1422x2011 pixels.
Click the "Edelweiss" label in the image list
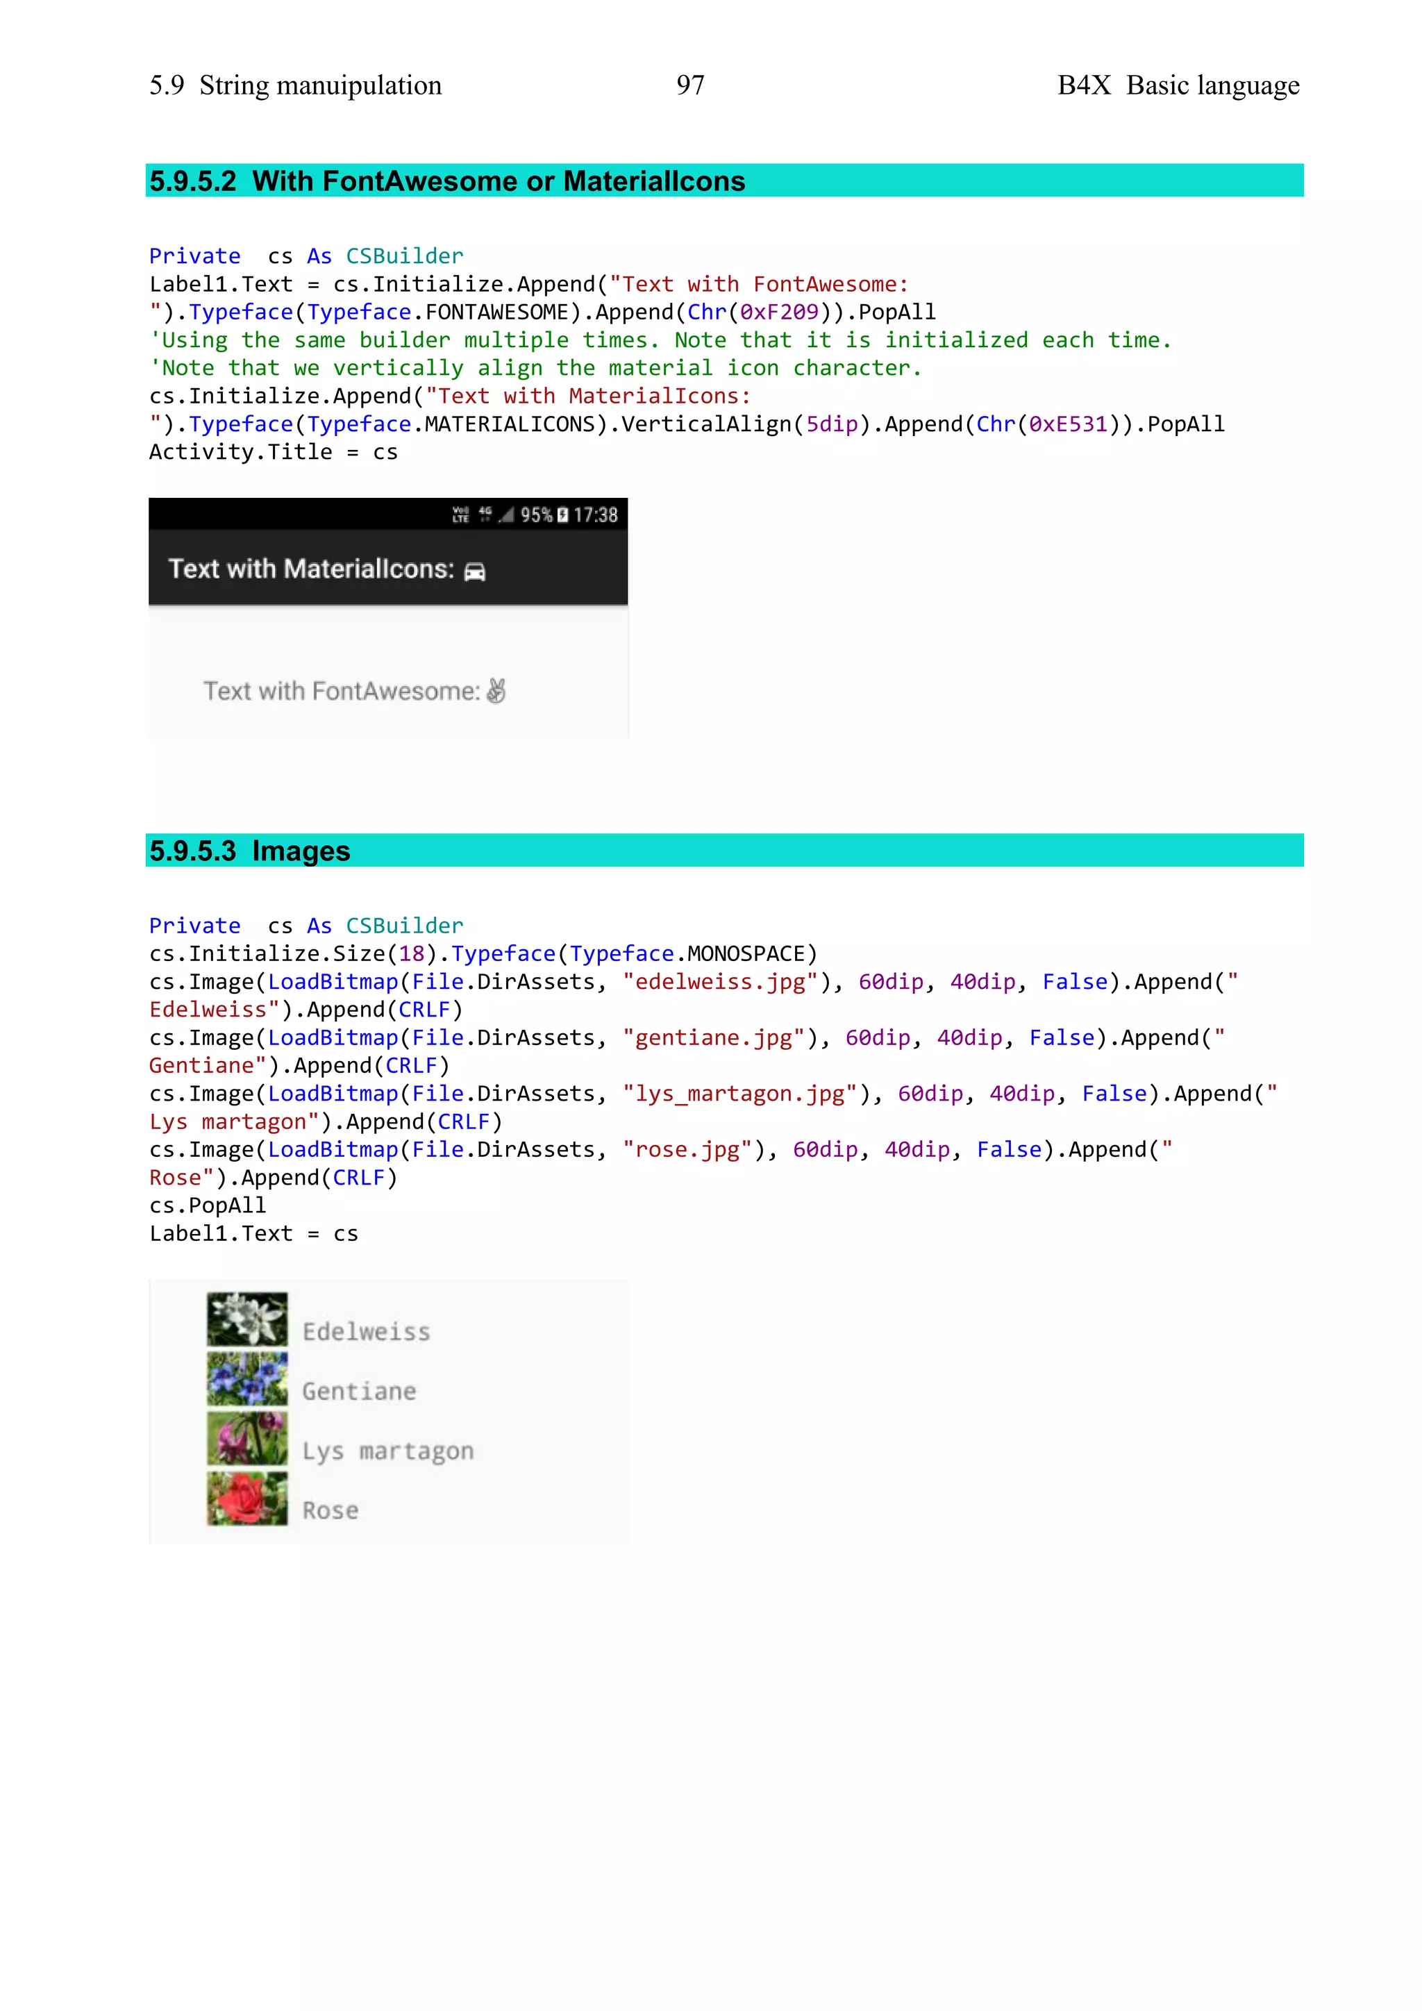click(366, 1332)
